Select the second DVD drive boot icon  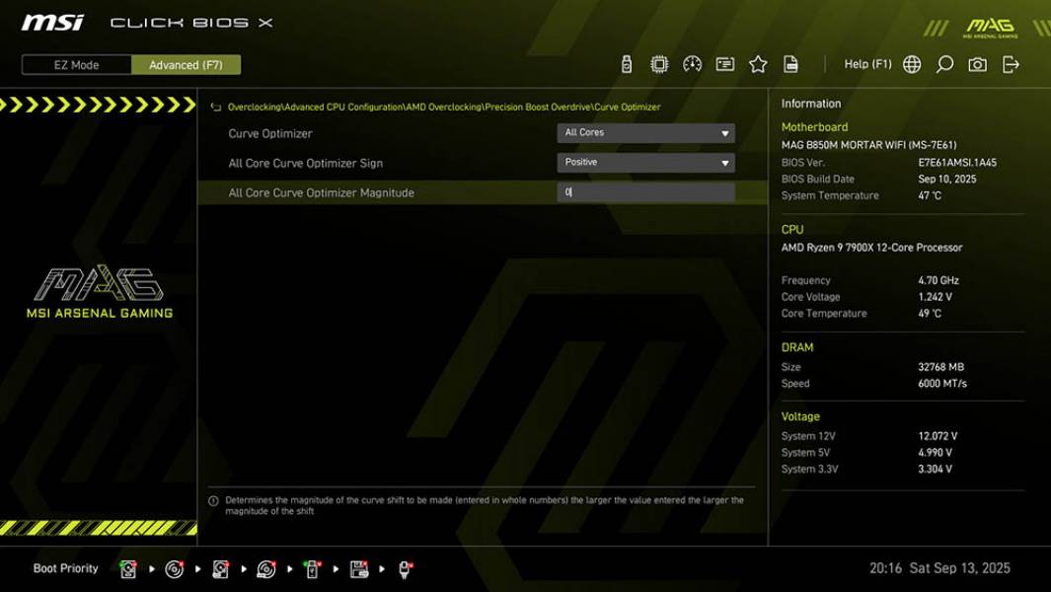pyautogui.click(x=264, y=568)
